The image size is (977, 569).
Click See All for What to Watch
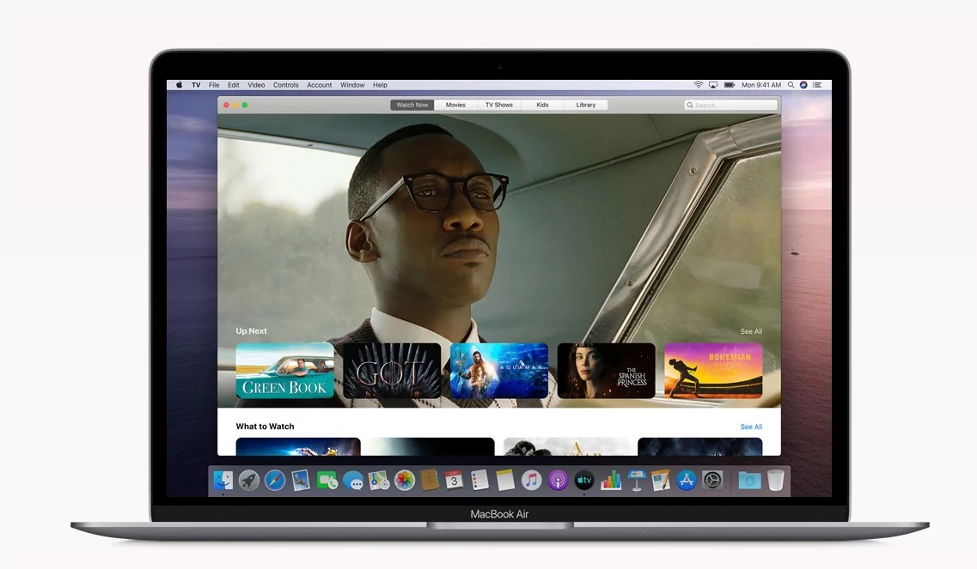[751, 427]
